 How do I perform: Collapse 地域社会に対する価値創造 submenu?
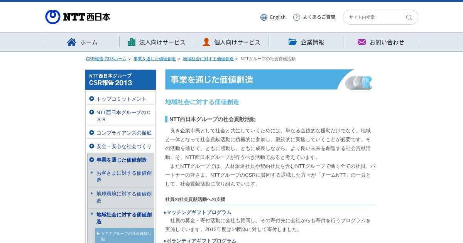pos(124,218)
